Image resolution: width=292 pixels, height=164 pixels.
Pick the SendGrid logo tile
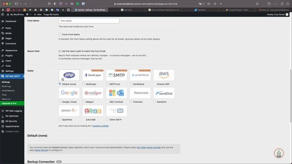(164, 93)
